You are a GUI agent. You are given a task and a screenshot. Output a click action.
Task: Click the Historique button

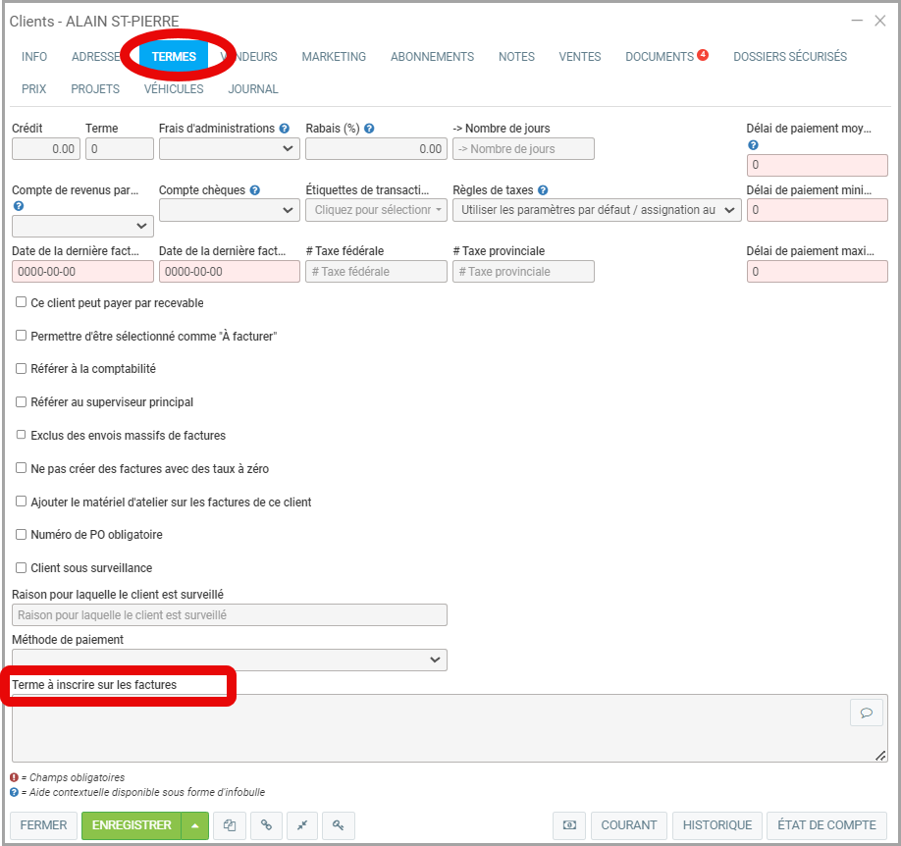click(716, 825)
